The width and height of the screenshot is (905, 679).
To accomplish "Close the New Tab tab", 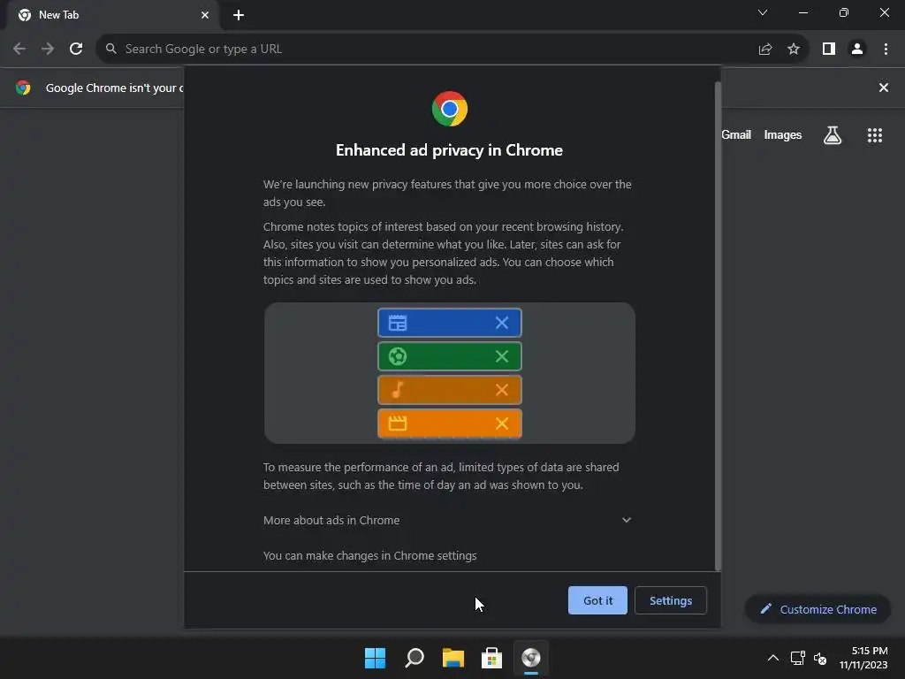I will coord(205,15).
